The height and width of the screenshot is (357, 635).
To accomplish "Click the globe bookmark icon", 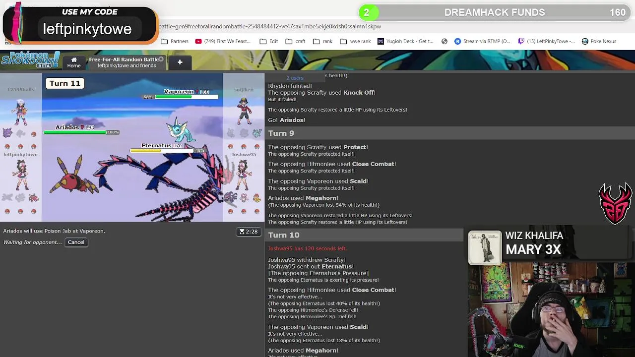I will (444, 41).
